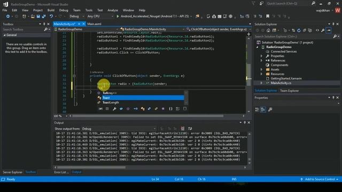Toggle auto-hide pin on Solution Explorer
The height and width of the screenshot is (192, 342).
tap(333, 24)
